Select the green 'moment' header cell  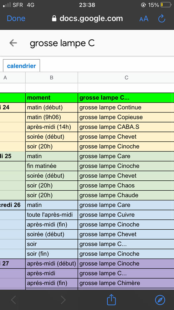(x=52, y=97)
